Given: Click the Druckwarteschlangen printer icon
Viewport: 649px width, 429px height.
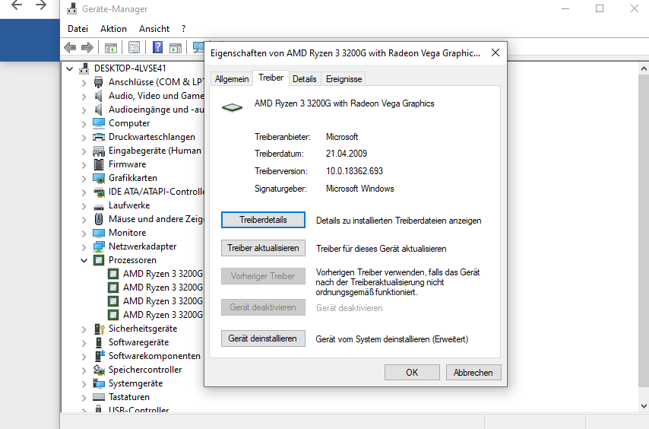Looking at the screenshot, I should [x=99, y=137].
